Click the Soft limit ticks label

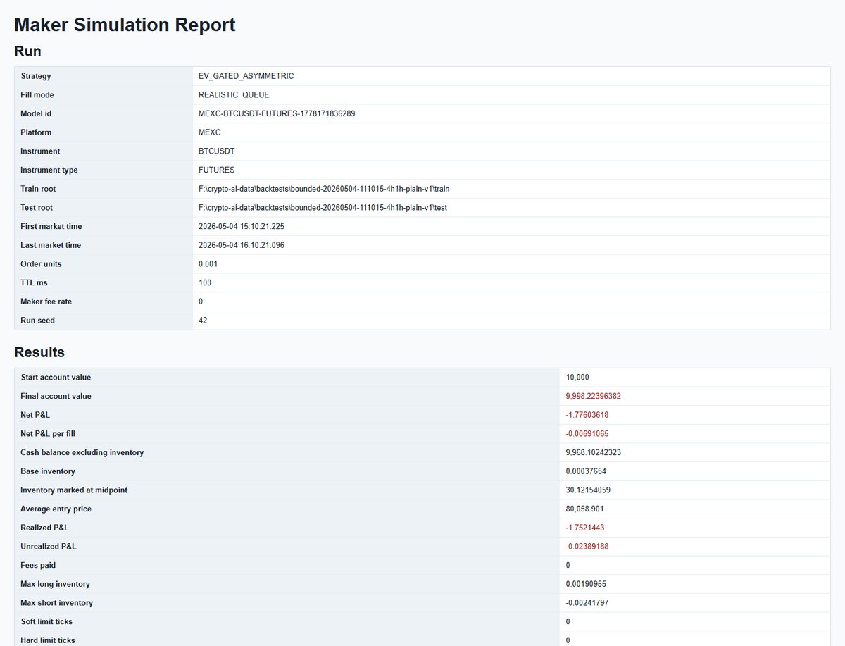pos(46,621)
